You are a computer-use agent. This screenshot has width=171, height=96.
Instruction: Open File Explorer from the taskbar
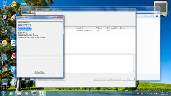coord(19,94)
